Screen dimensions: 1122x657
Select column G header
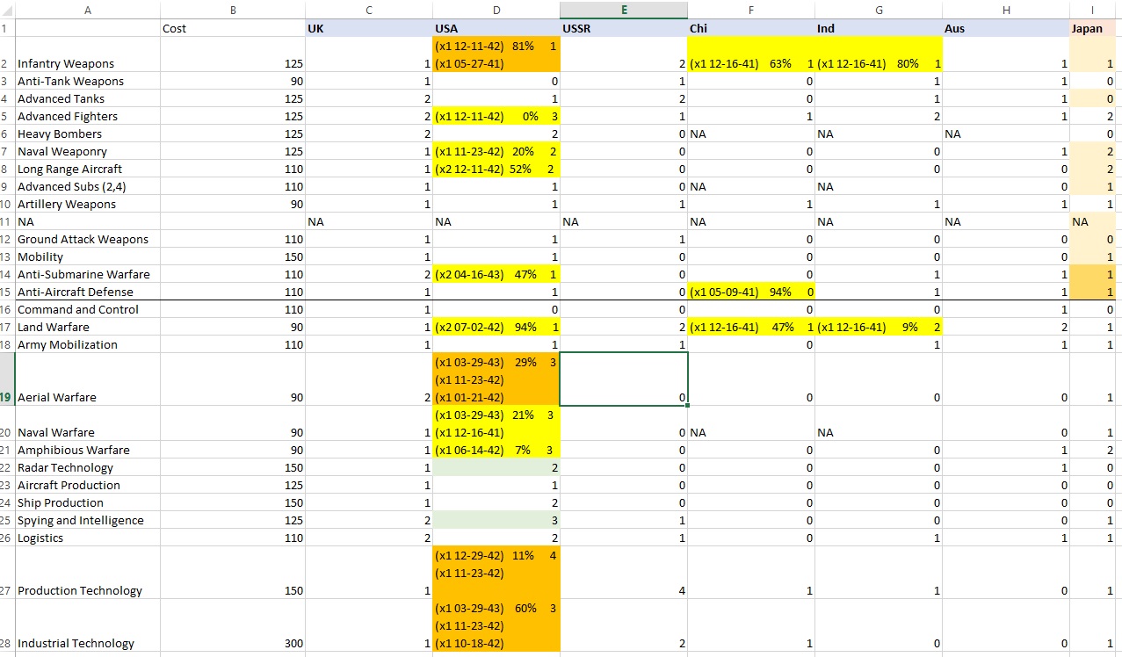(x=879, y=10)
